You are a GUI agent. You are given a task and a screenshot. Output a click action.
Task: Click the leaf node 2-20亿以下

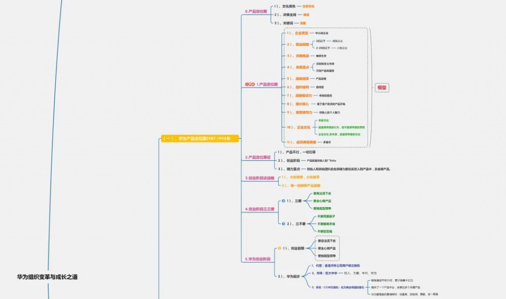[x=323, y=48]
